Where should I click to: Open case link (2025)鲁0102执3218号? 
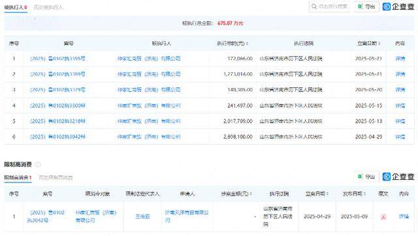point(57,121)
